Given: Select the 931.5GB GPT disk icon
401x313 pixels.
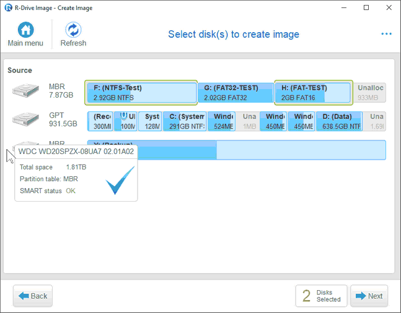Looking at the screenshot, I should [x=25, y=119].
